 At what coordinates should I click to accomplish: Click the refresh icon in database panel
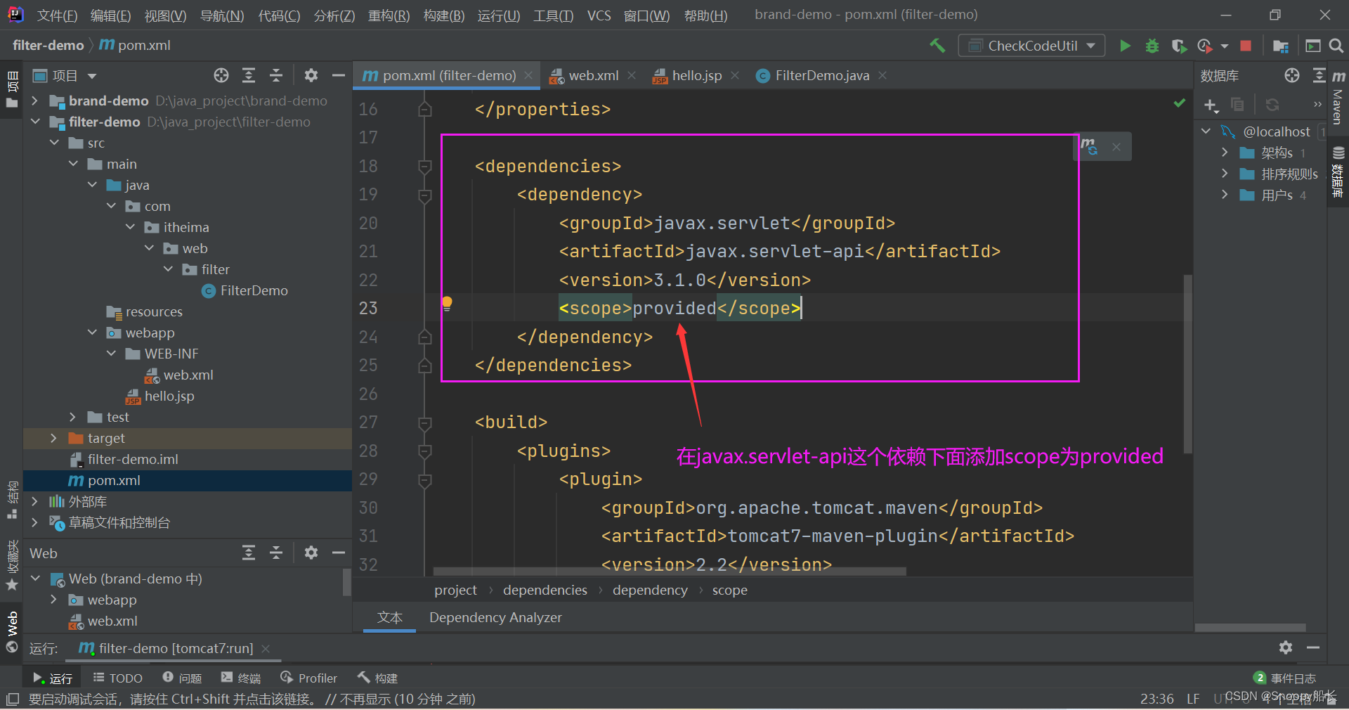pyautogui.click(x=1272, y=105)
